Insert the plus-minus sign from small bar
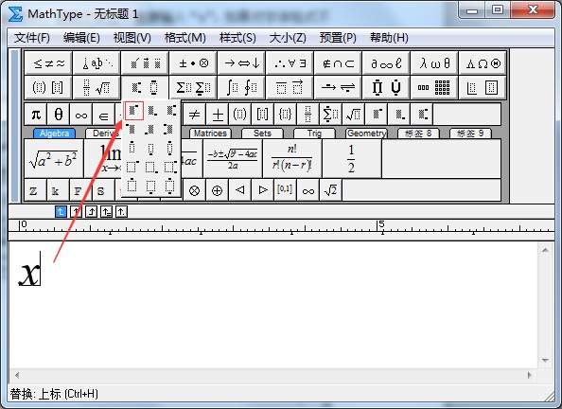 pyautogui.click(x=218, y=115)
